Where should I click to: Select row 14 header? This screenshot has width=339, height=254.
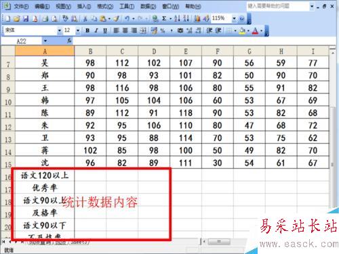click(7, 150)
